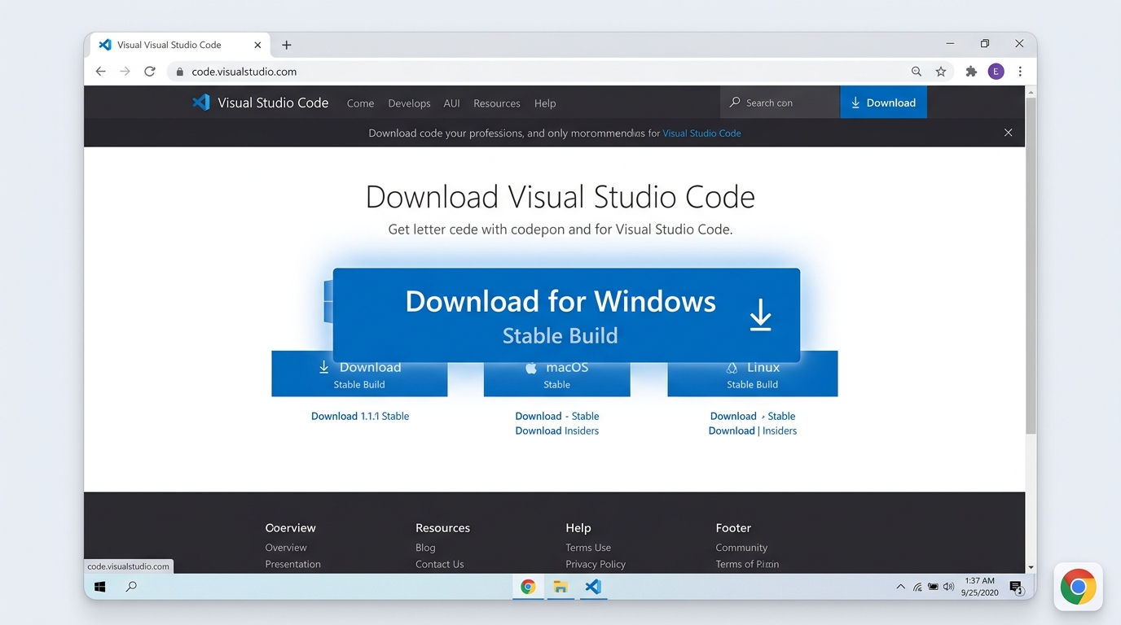The height and width of the screenshot is (625, 1121).
Task: Open the Help menu item
Action: point(545,103)
